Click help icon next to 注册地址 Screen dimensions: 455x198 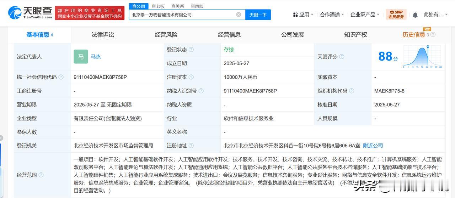[x=191, y=146]
